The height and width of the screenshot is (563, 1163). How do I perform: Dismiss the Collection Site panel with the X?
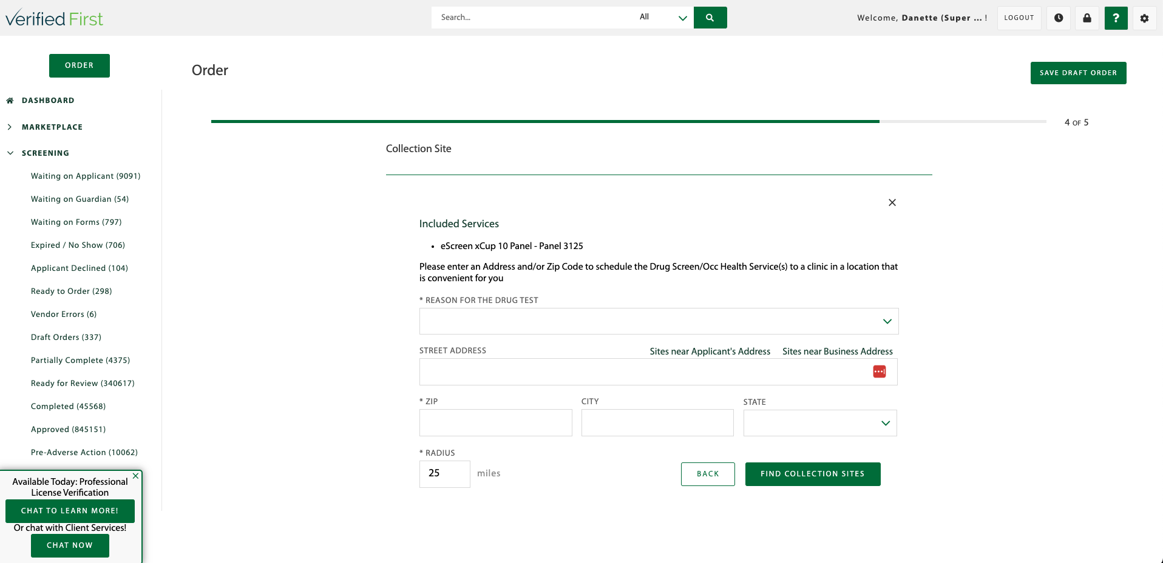892,202
